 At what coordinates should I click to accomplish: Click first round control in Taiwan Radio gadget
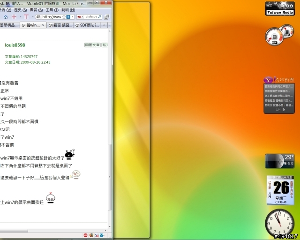pyautogui.click(x=280, y=6)
